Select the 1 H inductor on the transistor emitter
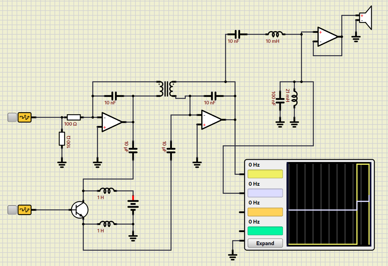Screen dimensions: 388x266 (x=107, y=224)
